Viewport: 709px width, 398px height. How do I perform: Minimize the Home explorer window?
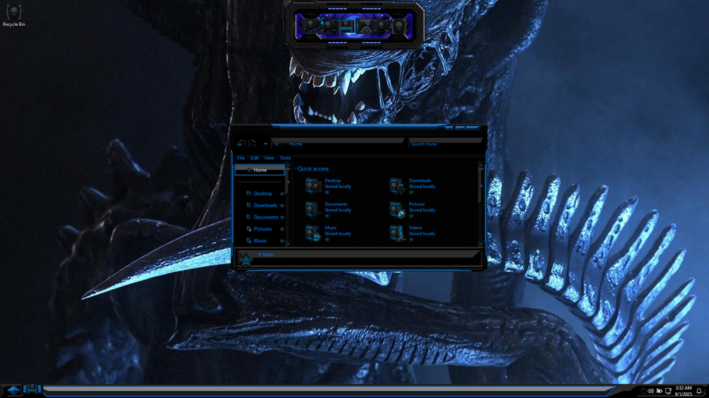pos(449,128)
